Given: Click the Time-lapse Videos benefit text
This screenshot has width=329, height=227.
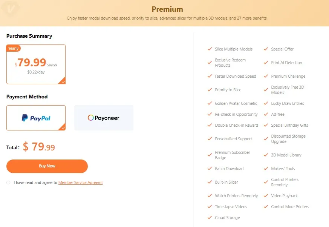Looking at the screenshot, I should [231, 207].
